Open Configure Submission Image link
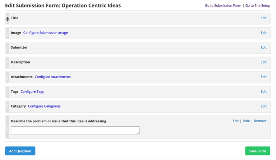 (x=45, y=33)
